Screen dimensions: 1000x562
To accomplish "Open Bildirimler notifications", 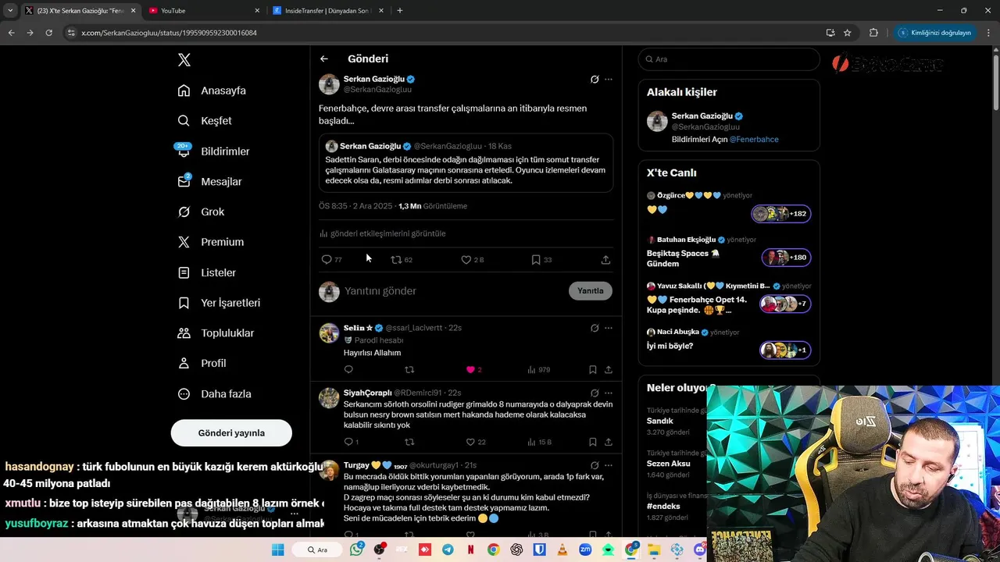I will (x=213, y=151).
